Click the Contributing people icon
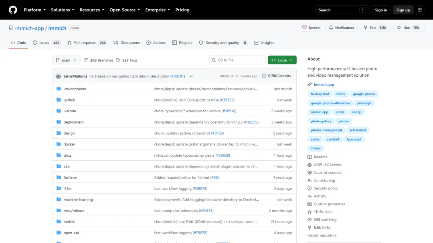 tap(310, 181)
